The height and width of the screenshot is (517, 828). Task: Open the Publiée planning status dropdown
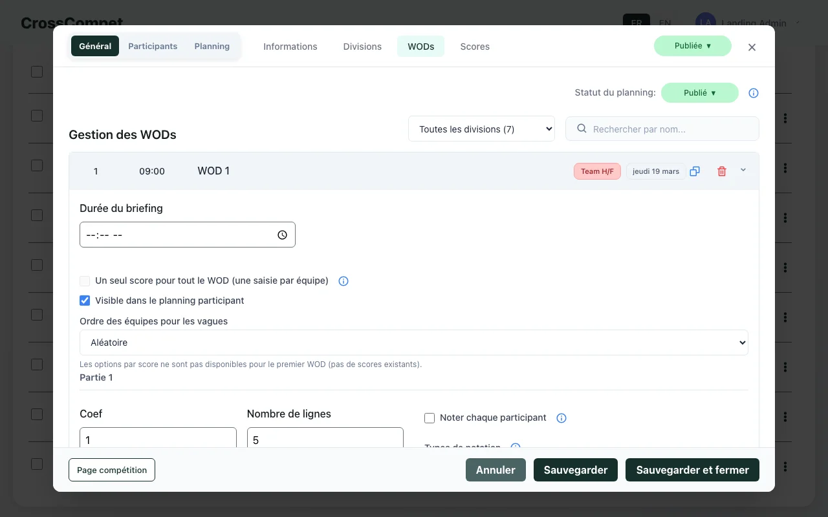(x=699, y=93)
